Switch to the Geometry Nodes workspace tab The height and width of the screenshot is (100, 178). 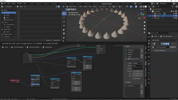(107, 4)
